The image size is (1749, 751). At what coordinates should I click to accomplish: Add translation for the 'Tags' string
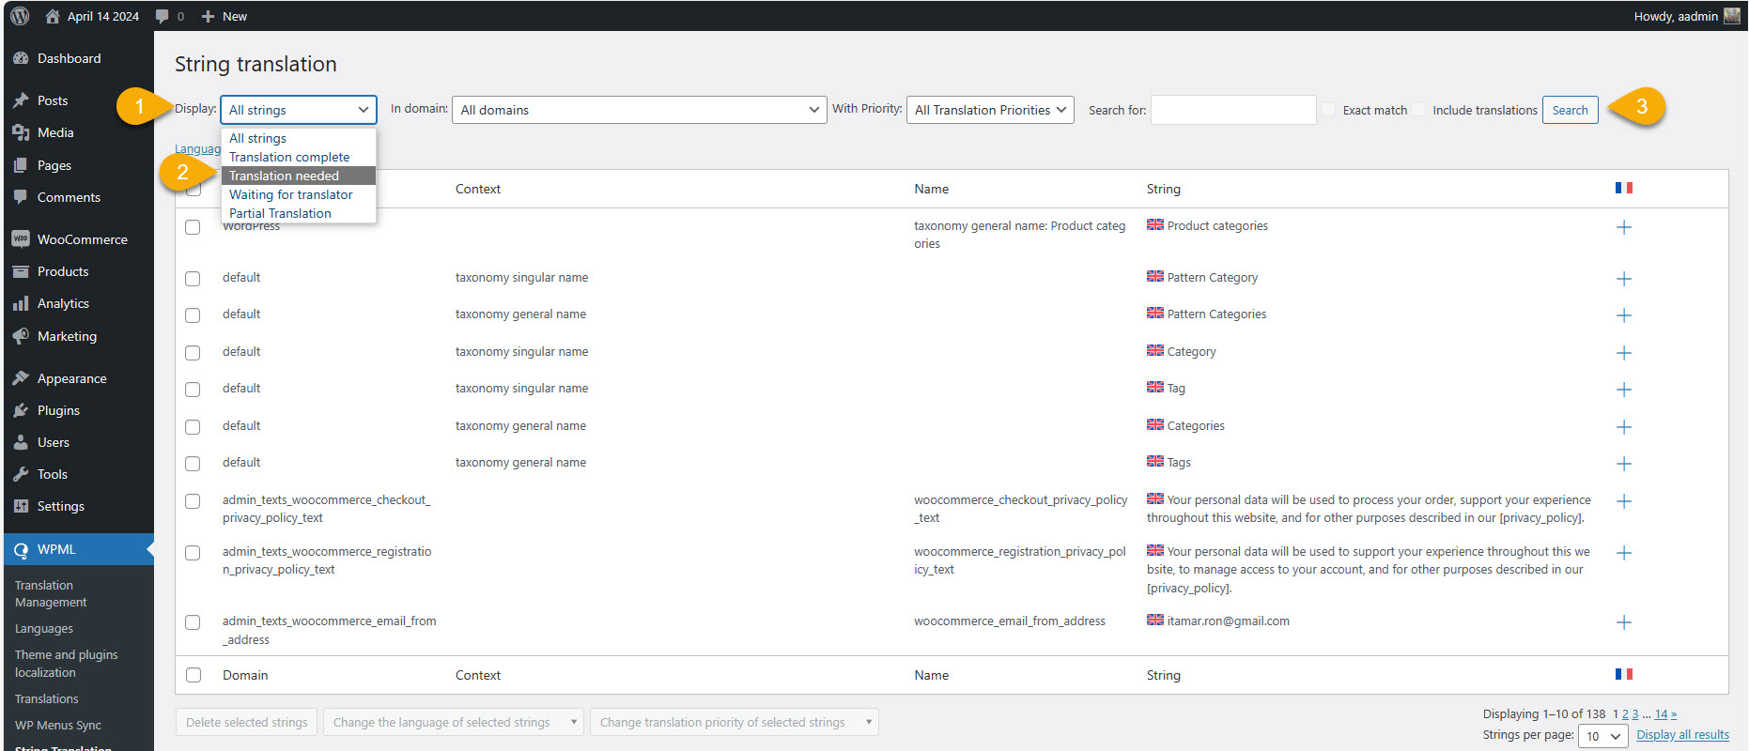coord(1623,464)
